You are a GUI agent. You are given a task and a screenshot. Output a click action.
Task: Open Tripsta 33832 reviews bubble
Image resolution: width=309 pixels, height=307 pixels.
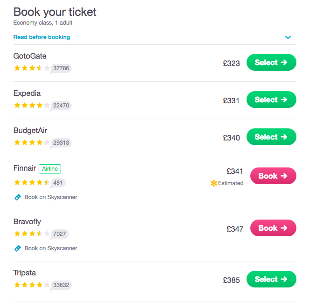(61, 285)
